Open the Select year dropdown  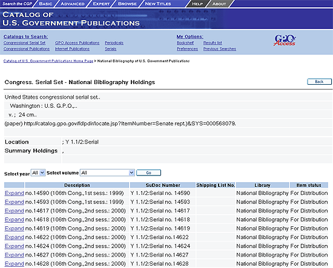(38, 173)
